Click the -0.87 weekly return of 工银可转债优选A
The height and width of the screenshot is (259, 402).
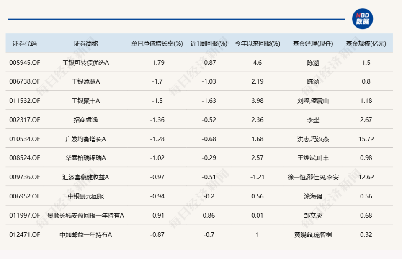[x=209, y=62]
